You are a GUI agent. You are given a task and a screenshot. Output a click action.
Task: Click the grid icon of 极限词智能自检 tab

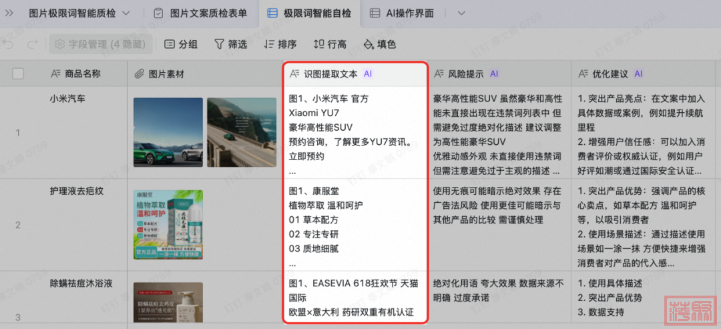(272, 13)
